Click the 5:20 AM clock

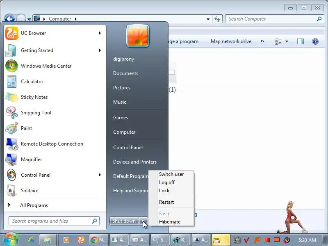click(307, 240)
